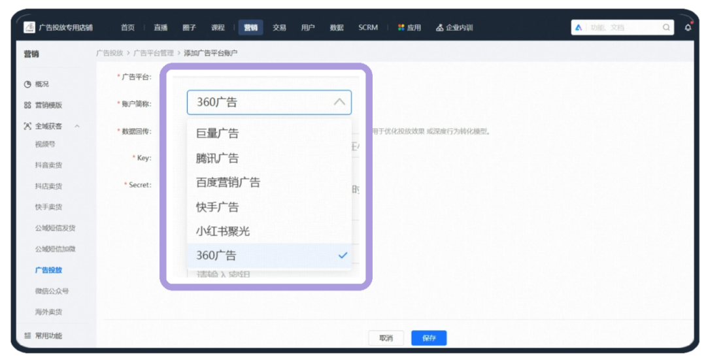Screen dimensions: 706x362
Task: Click the 营销模版 grid icon
Action: click(27, 105)
